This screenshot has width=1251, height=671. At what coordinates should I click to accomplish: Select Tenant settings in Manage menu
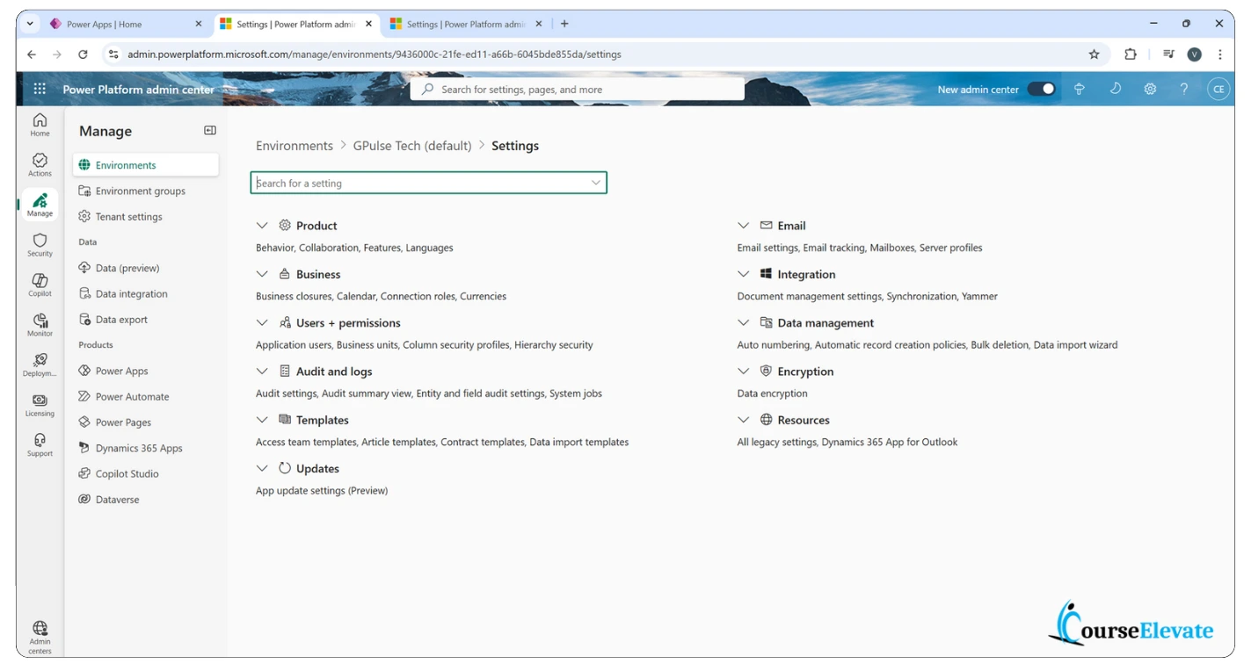click(128, 217)
